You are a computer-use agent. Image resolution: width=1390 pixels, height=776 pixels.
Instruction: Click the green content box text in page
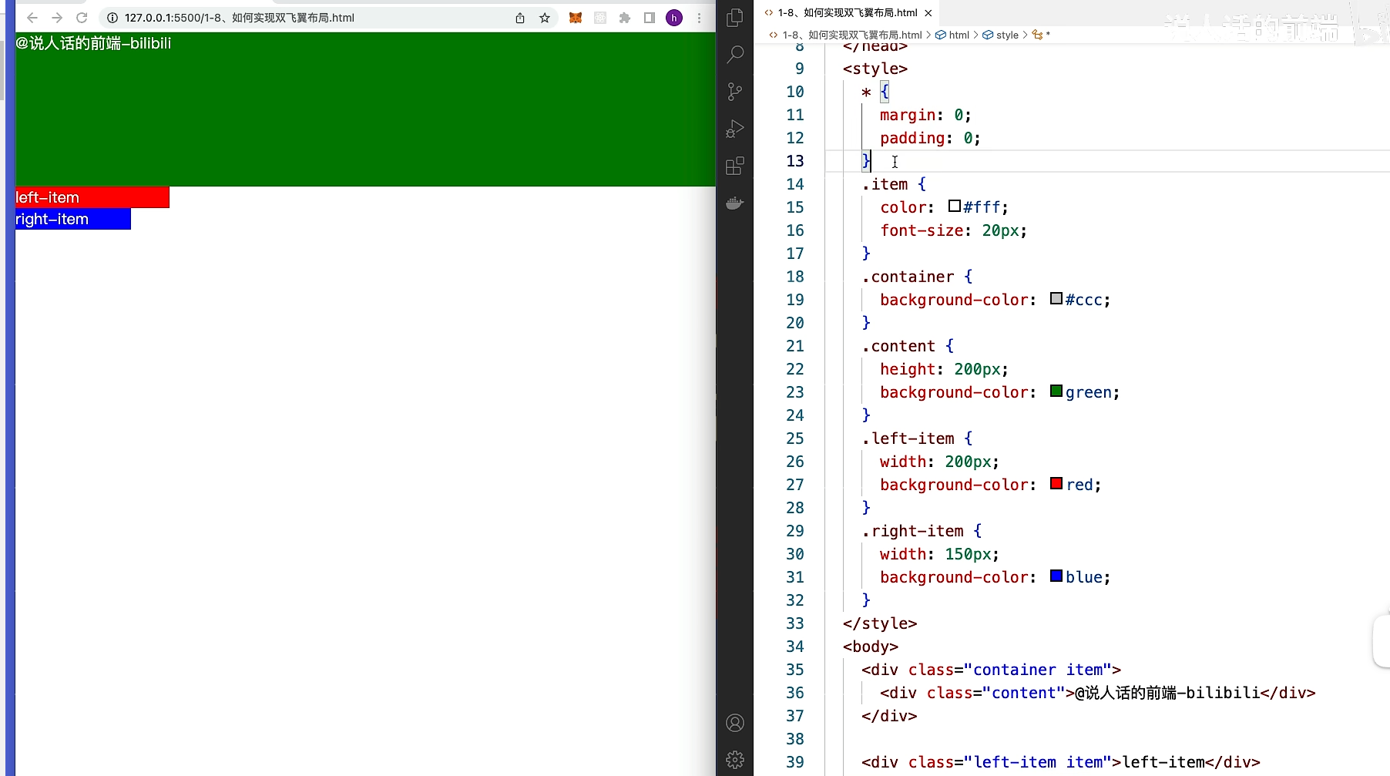point(93,43)
